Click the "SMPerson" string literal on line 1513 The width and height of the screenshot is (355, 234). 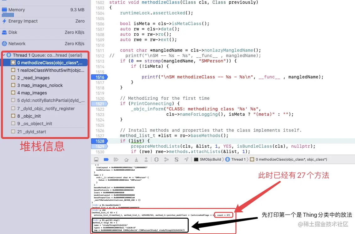click(x=212, y=61)
